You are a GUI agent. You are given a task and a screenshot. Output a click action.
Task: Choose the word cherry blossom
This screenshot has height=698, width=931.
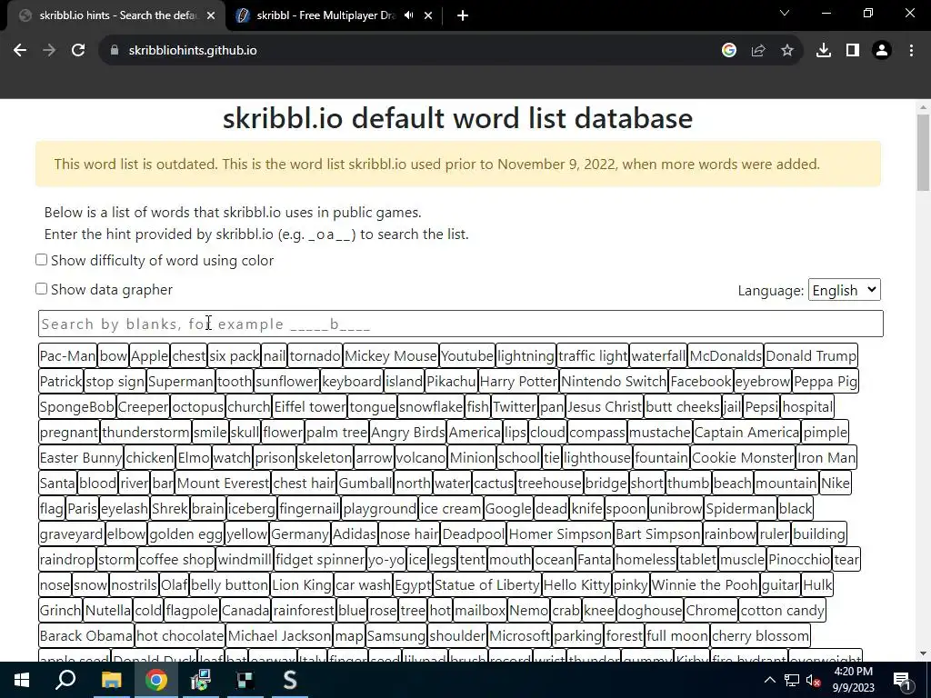pos(760,636)
